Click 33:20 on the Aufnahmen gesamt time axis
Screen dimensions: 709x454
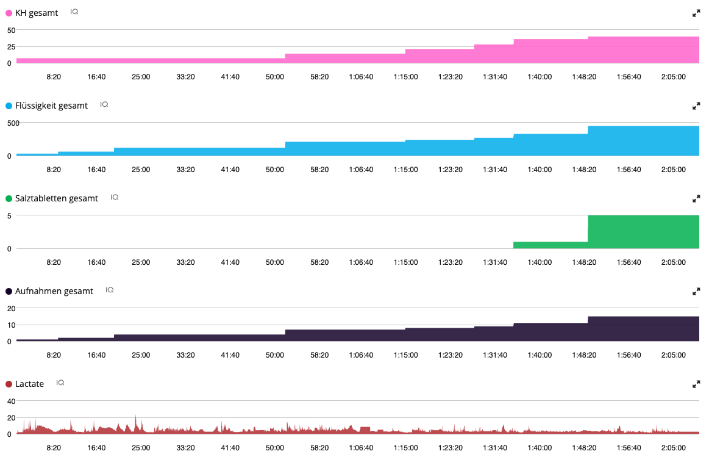185,355
